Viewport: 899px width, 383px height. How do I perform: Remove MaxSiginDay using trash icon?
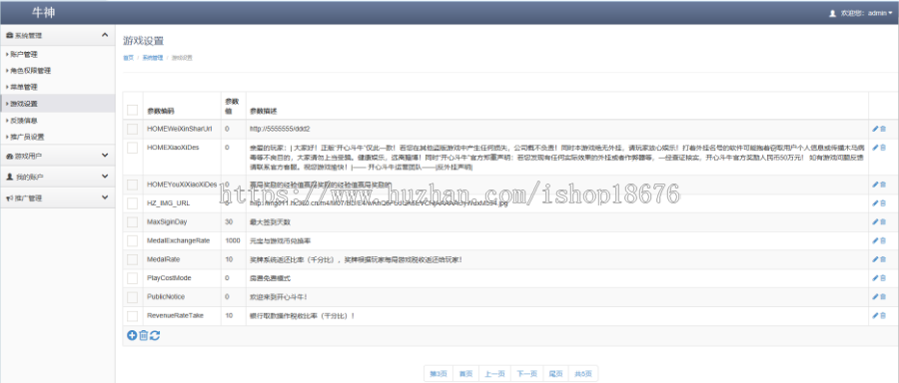[x=883, y=221]
